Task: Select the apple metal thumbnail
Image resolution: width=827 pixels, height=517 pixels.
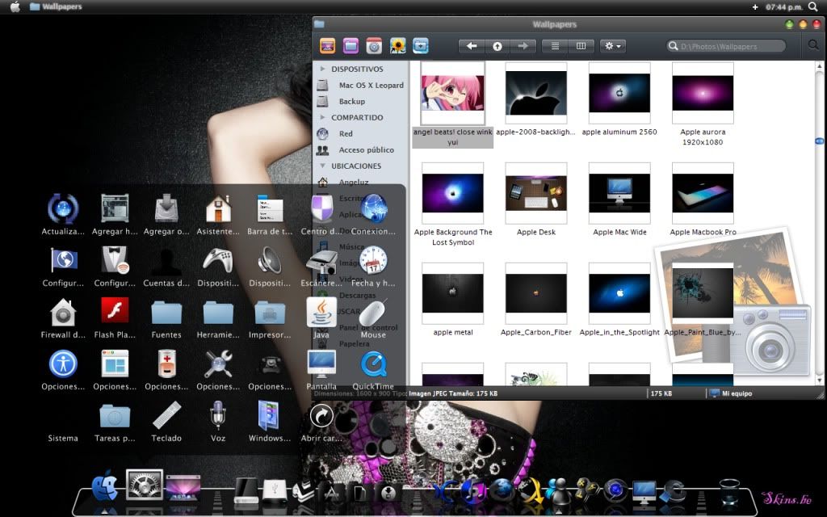Action: [x=452, y=293]
